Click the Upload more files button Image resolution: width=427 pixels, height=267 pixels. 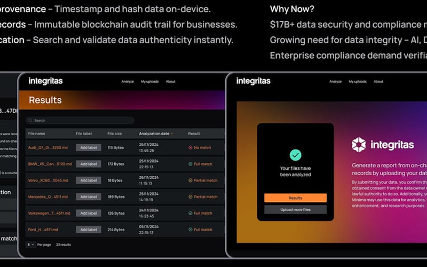(x=296, y=209)
